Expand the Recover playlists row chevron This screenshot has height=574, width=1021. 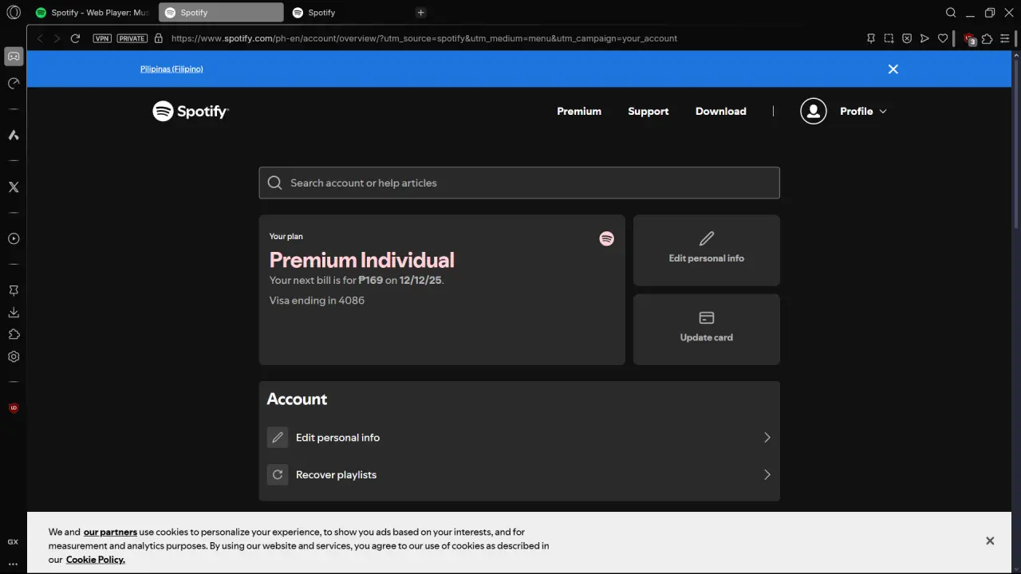point(767,475)
